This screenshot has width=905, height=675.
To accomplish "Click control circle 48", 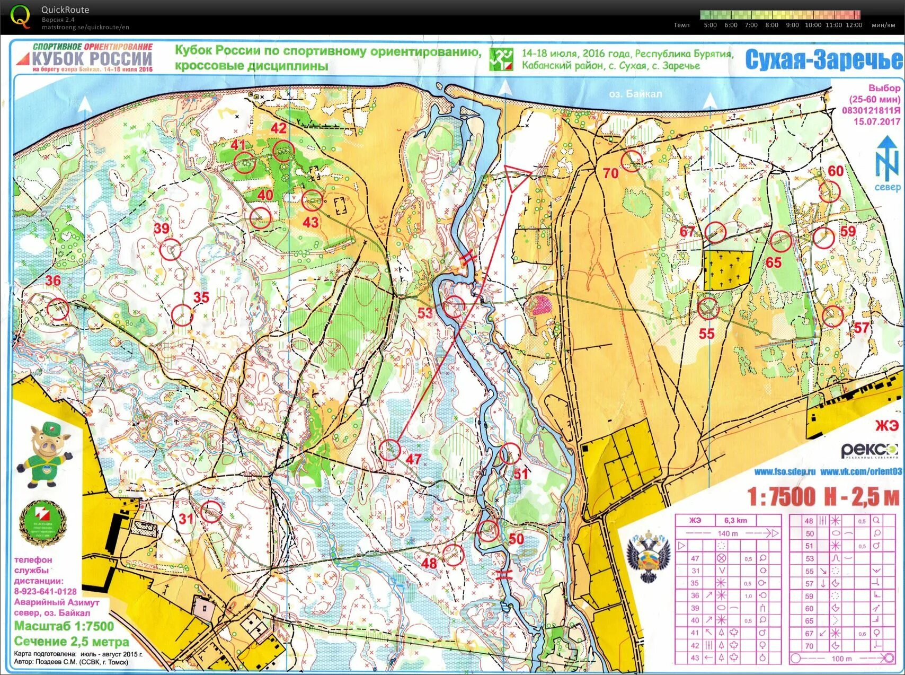I will (x=453, y=555).
